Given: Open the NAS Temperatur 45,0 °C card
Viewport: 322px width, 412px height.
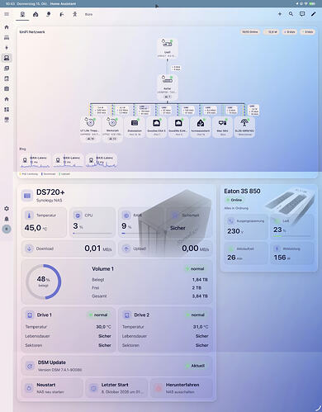Looking at the screenshot, I should tap(44, 222).
